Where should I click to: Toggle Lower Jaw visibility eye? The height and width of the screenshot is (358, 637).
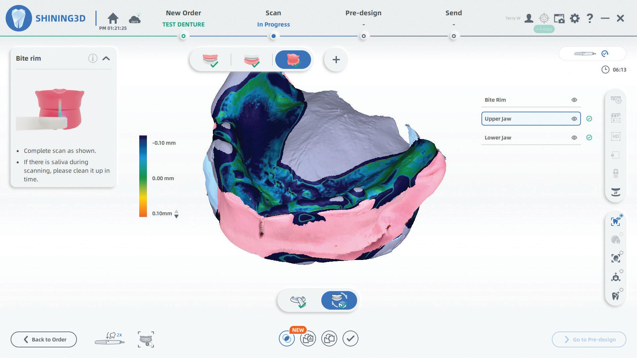tap(574, 138)
